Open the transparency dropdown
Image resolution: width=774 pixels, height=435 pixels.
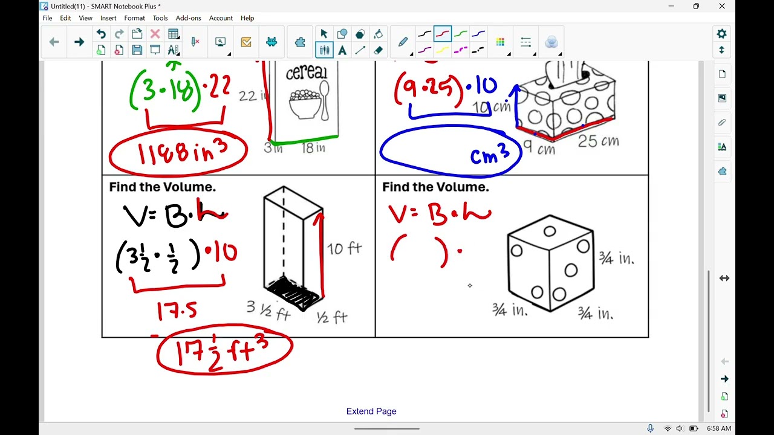click(x=552, y=42)
